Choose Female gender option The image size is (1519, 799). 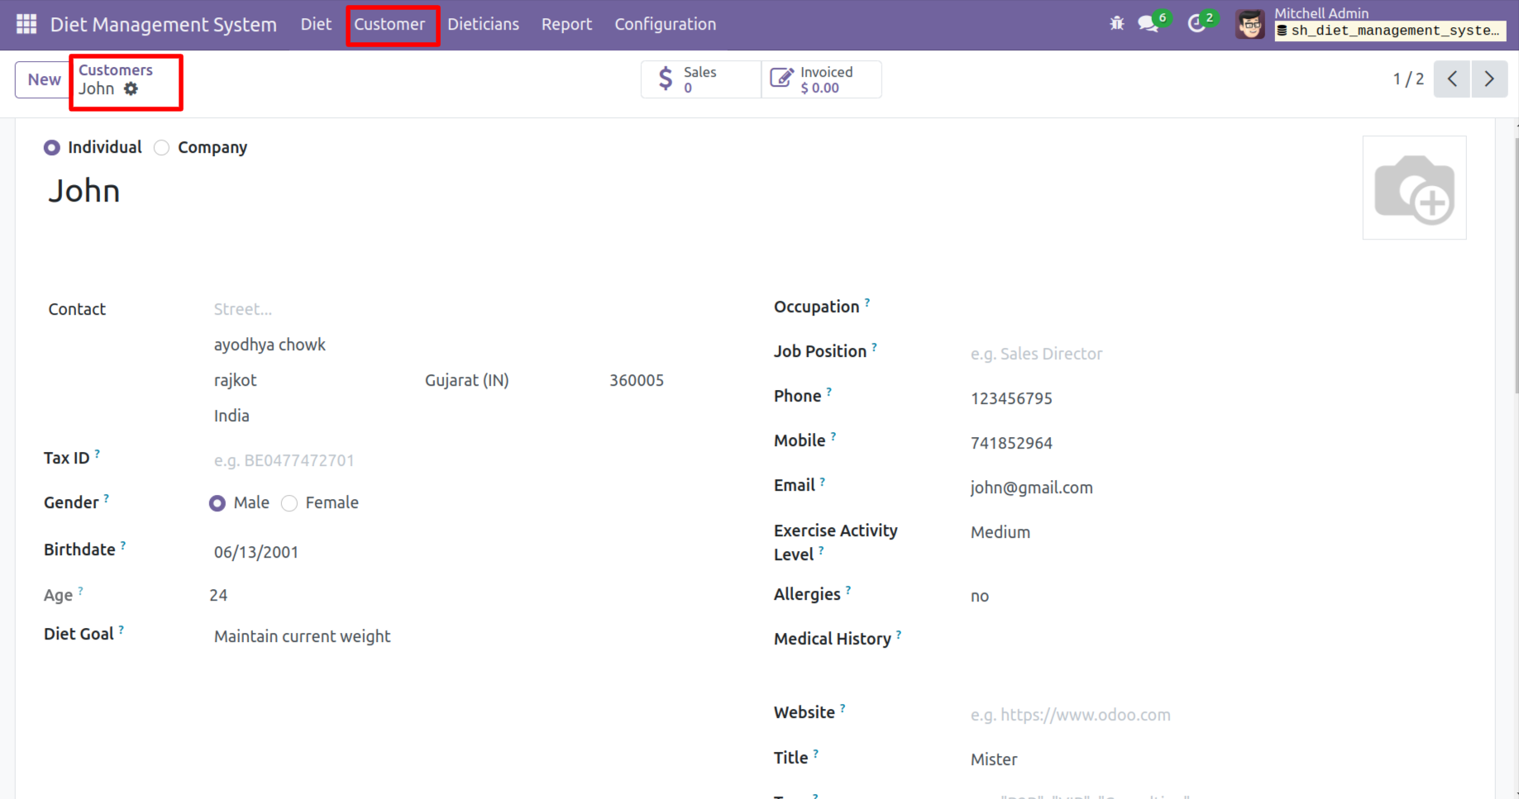(289, 503)
